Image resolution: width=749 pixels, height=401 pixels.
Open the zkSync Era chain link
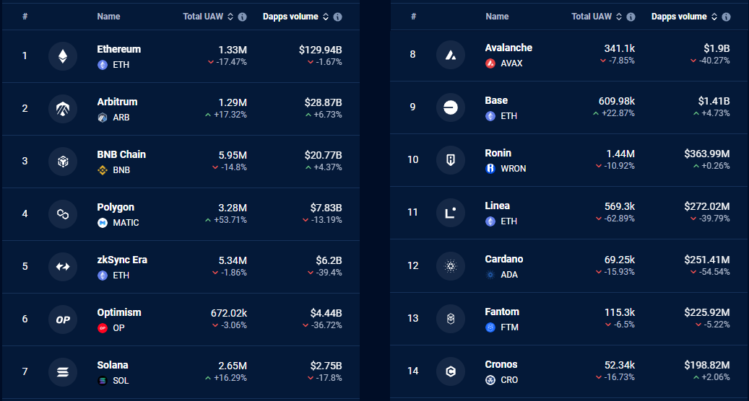(x=122, y=260)
